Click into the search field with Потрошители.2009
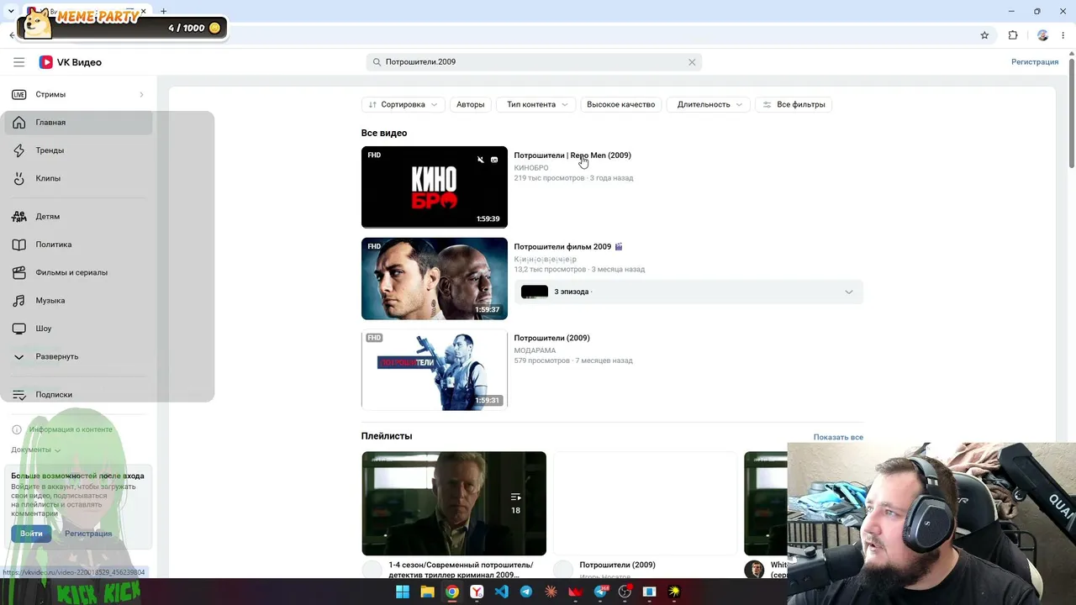The height and width of the screenshot is (605, 1076). point(533,62)
